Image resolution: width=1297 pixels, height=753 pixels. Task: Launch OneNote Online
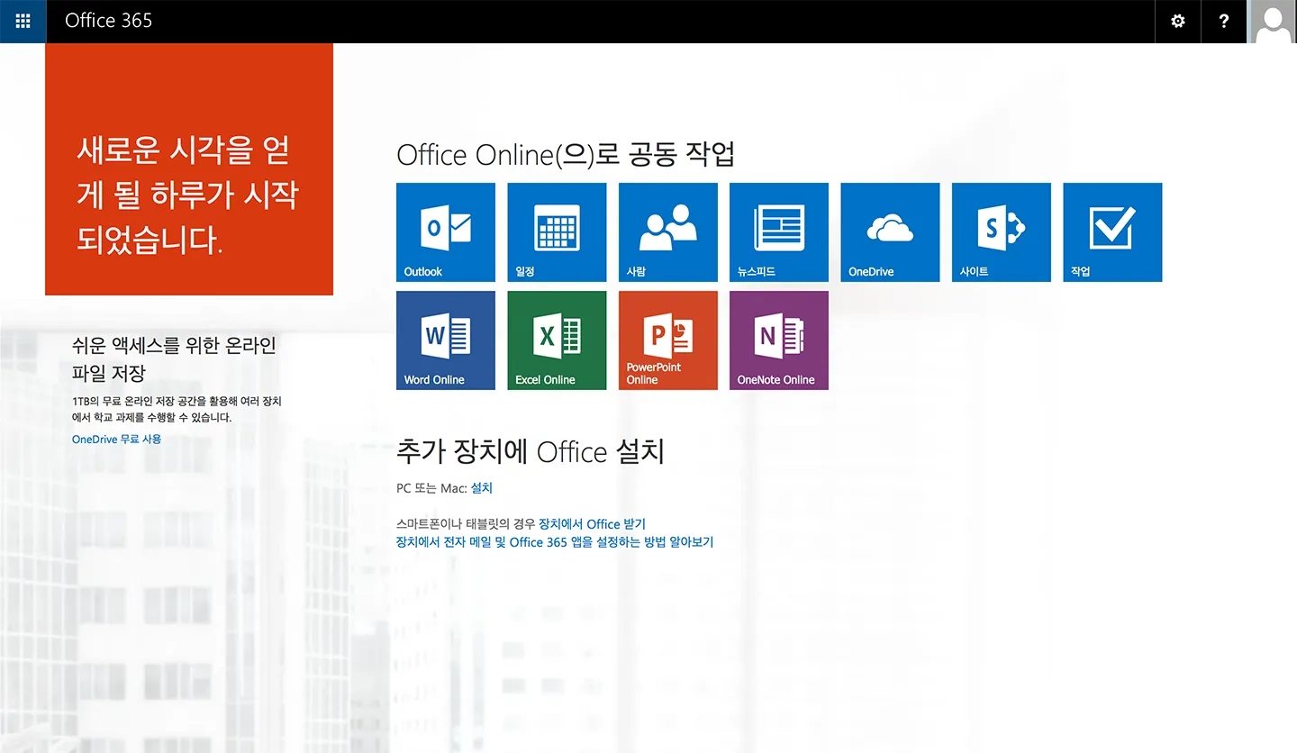[779, 340]
